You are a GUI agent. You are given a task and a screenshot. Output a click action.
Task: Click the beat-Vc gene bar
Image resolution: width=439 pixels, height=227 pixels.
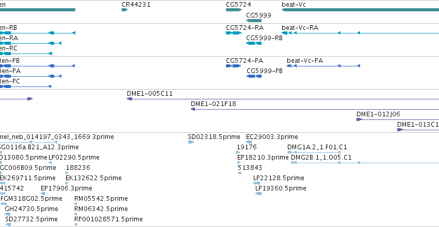coord(360,10)
